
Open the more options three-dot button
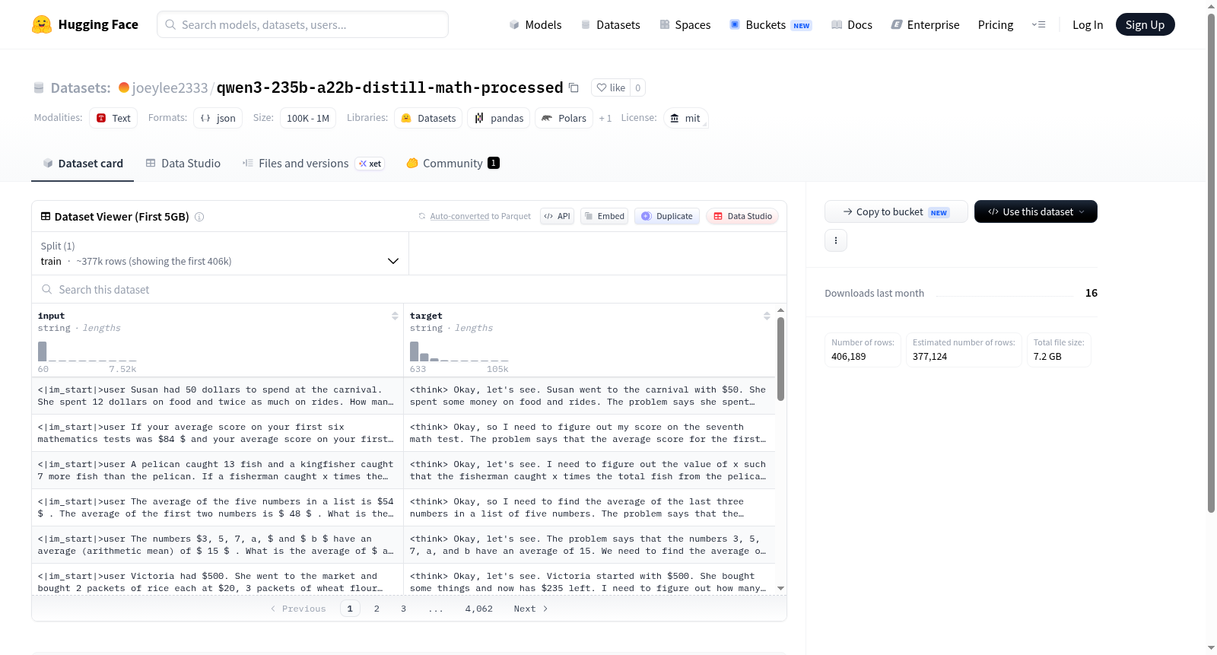[x=836, y=240]
